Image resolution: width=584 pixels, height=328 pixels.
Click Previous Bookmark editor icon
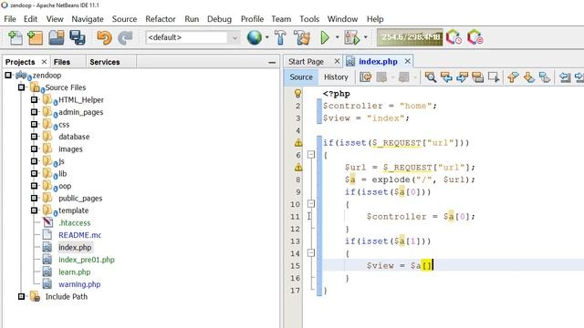pos(513,77)
